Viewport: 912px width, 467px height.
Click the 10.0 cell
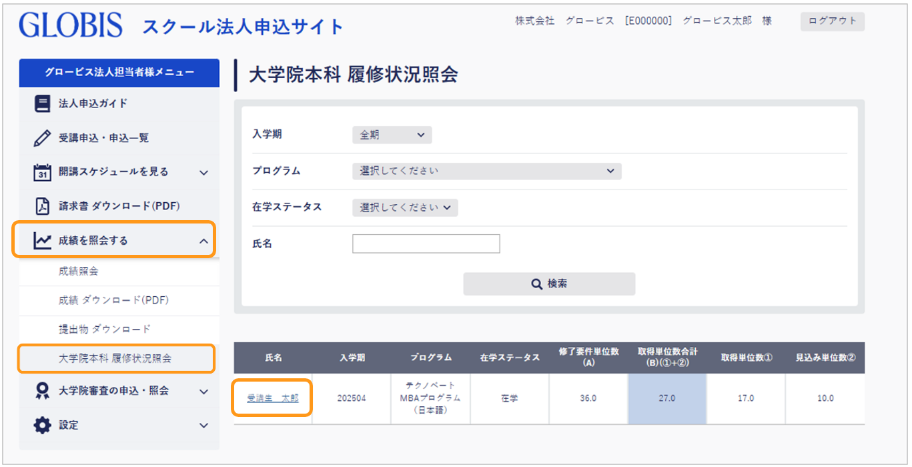point(825,398)
